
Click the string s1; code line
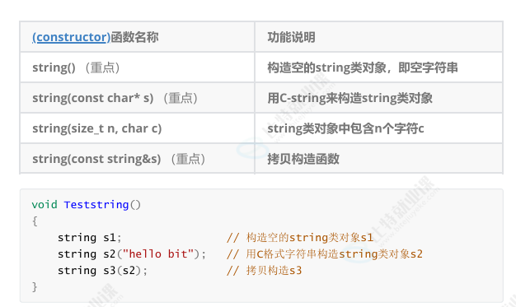(x=90, y=237)
